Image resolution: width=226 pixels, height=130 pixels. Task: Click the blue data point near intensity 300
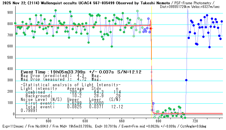click(186, 80)
